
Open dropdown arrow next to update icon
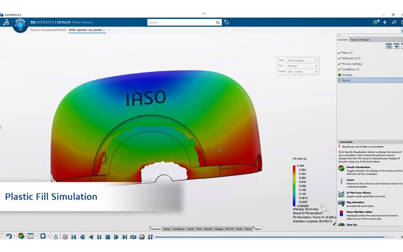(48, 236)
